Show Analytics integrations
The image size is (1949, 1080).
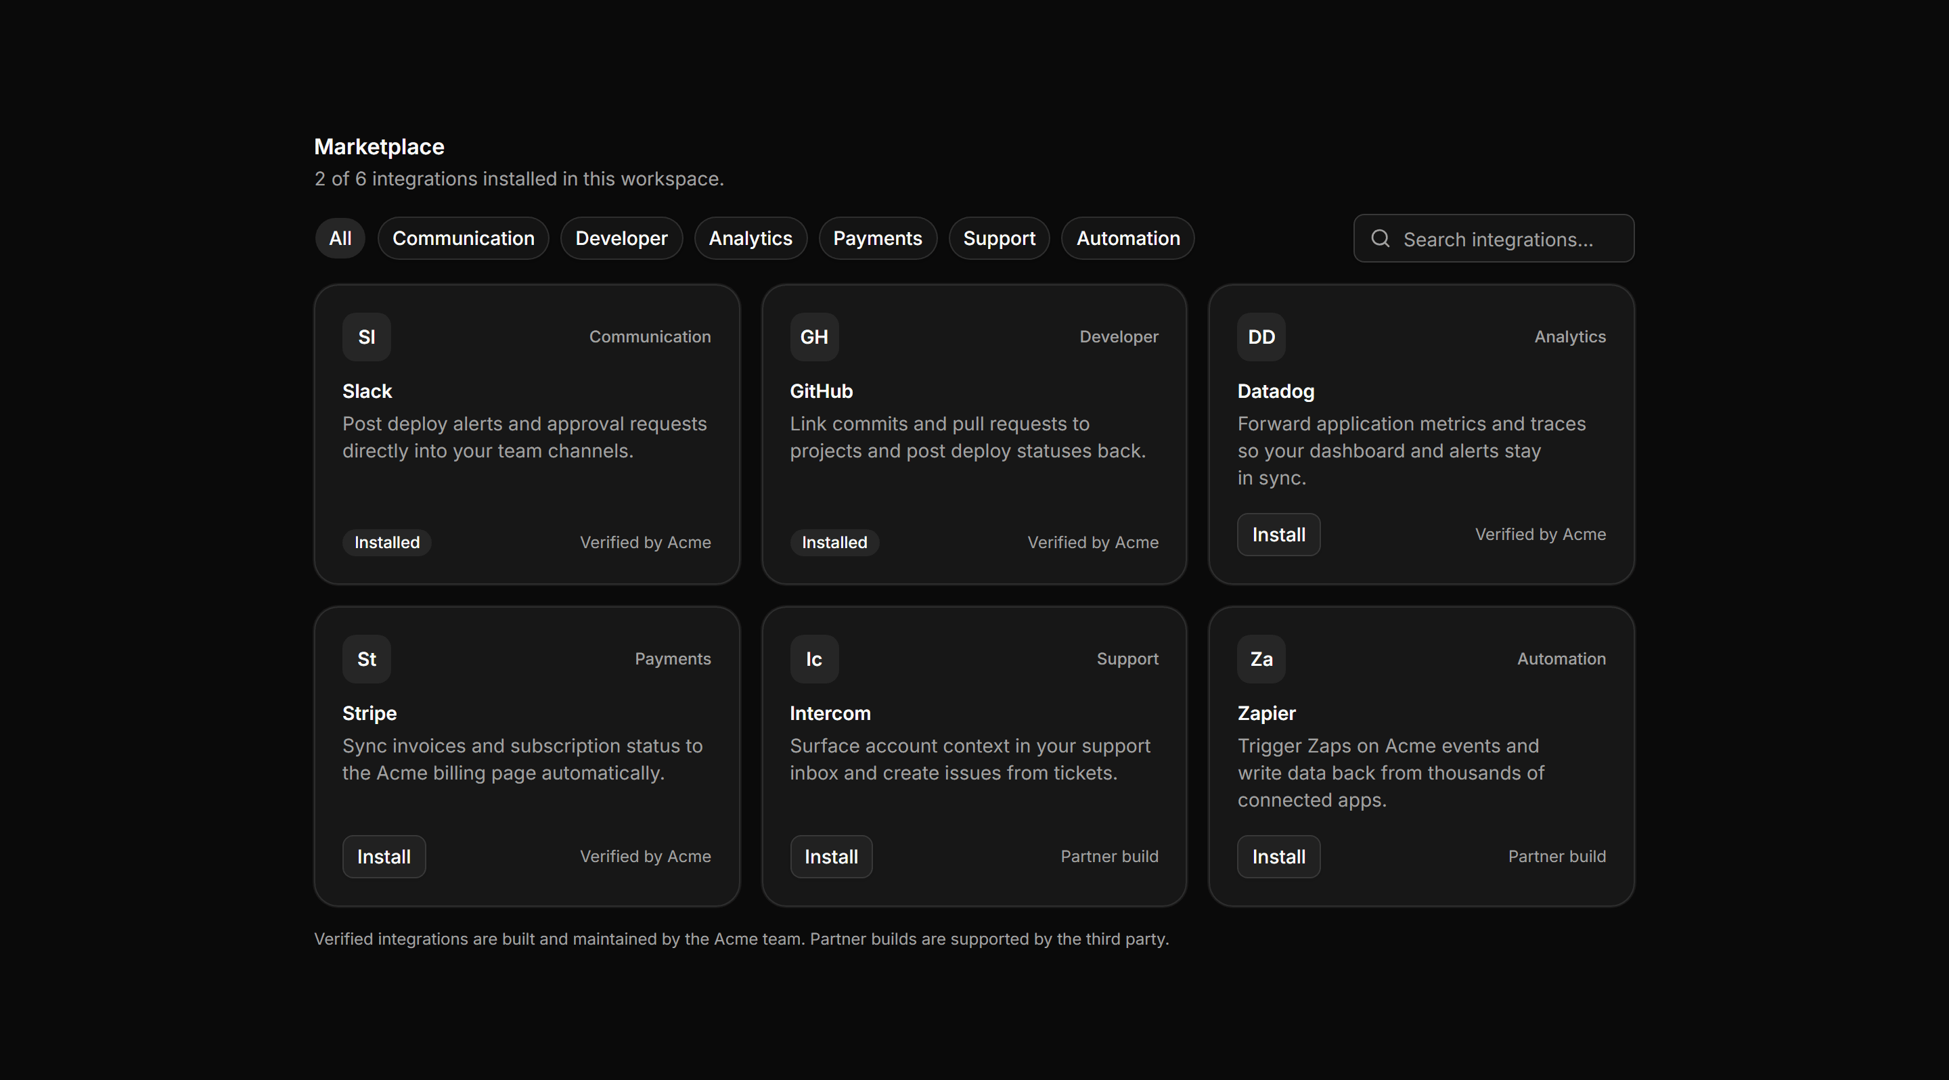[751, 238]
